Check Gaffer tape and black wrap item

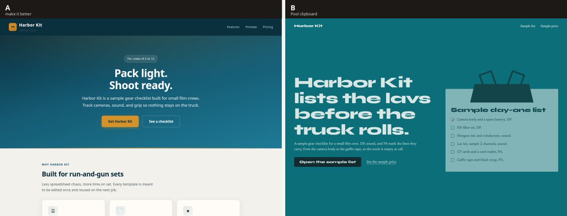click(x=453, y=160)
